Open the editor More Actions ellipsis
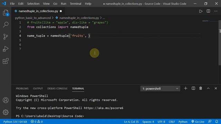This screenshot has width=221, height=124. pyautogui.click(x=215, y=11)
